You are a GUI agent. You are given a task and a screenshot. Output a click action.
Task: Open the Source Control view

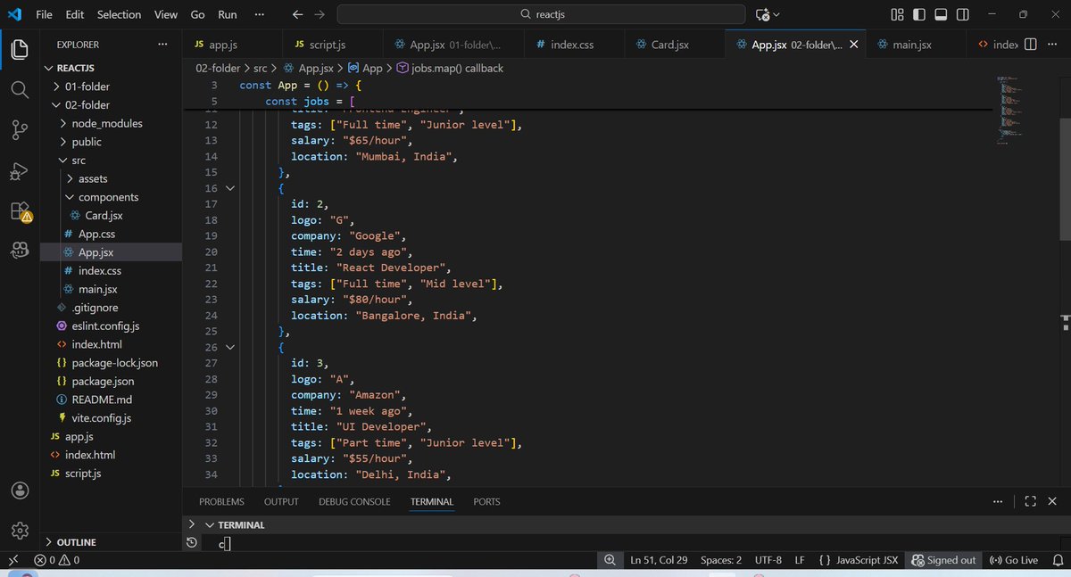coord(20,130)
